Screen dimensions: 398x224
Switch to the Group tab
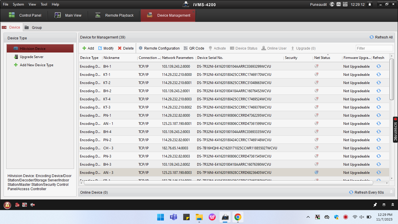tap(33, 27)
